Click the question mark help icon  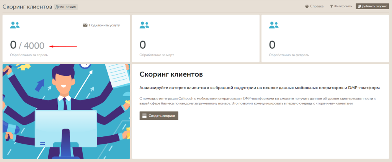coord(307,6)
